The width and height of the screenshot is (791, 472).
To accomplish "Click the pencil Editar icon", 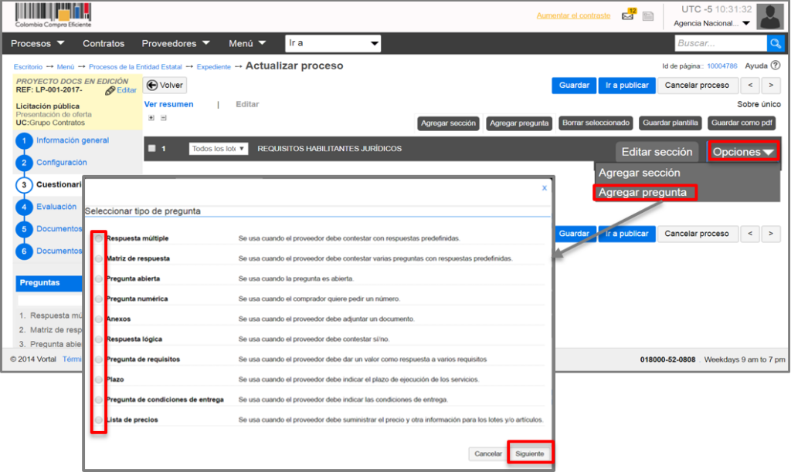I will pos(110,91).
